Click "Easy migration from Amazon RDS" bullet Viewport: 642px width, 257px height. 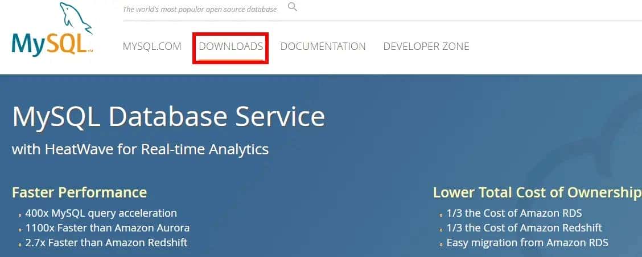point(528,243)
